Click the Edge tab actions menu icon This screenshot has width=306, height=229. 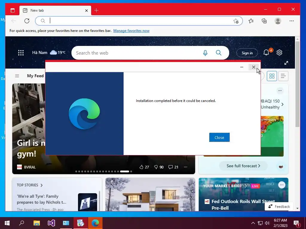tap(13, 10)
